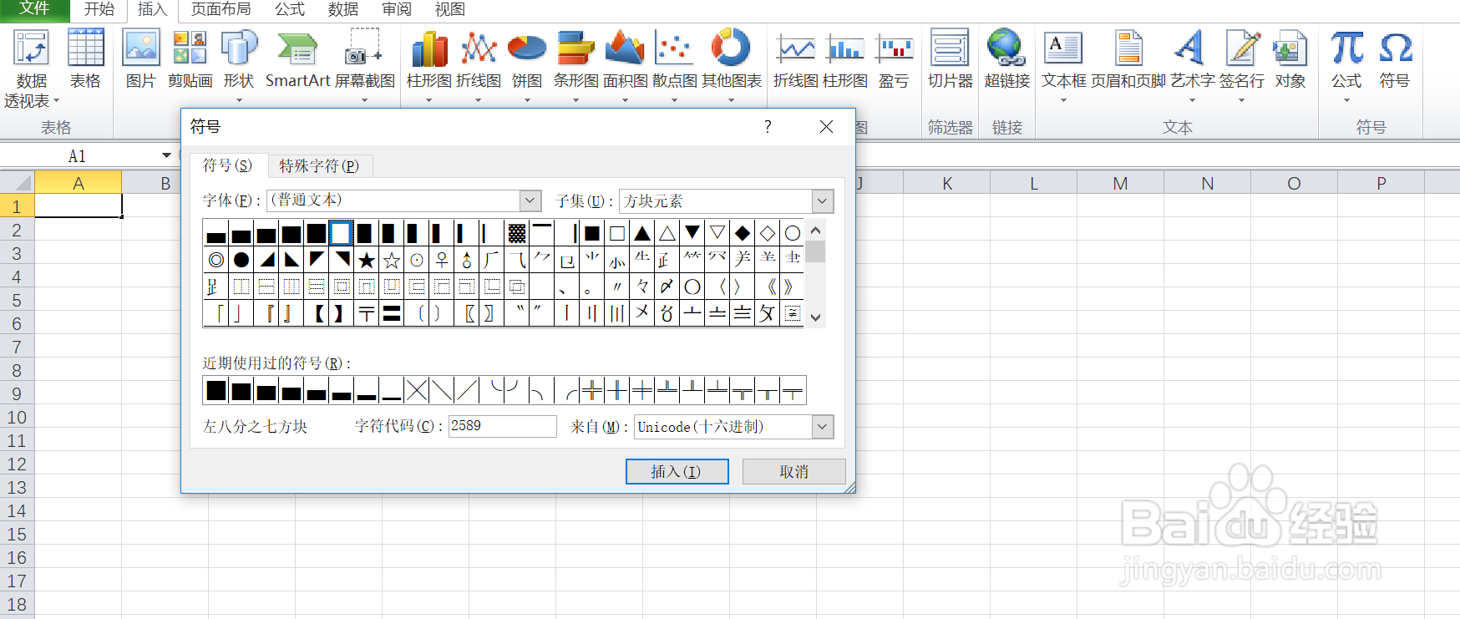Switch to the 特殊字符 tab
The image size is (1460, 619).
319,165
